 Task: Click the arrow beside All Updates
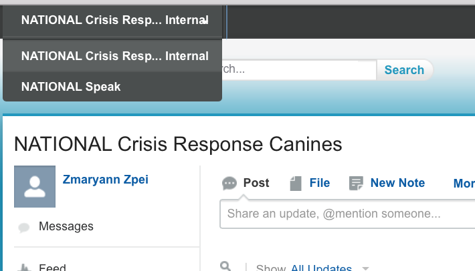[365, 268]
